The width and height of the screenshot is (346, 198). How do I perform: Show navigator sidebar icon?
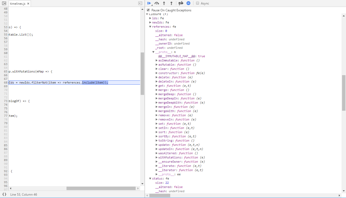click(4, 3)
